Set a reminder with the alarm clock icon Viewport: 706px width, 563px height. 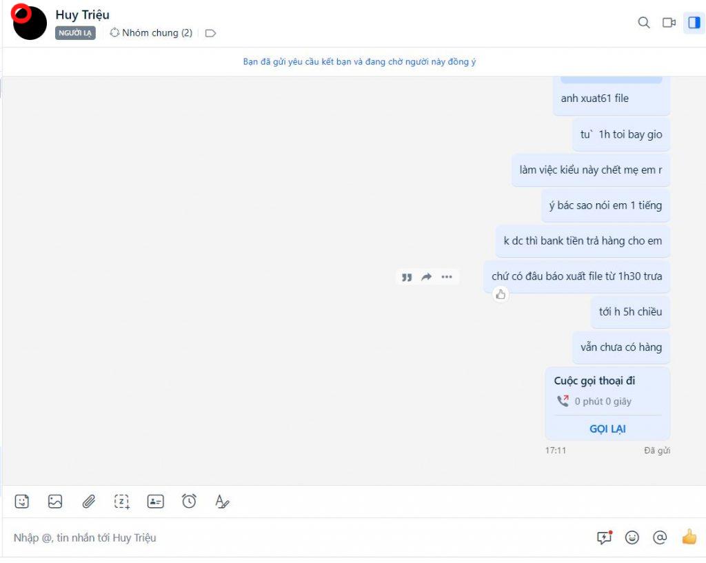189,500
